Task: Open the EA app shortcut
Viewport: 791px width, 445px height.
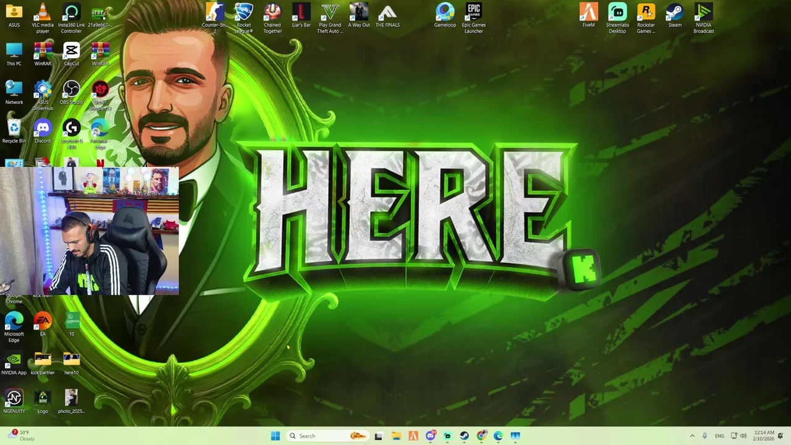Action: [43, 324]
